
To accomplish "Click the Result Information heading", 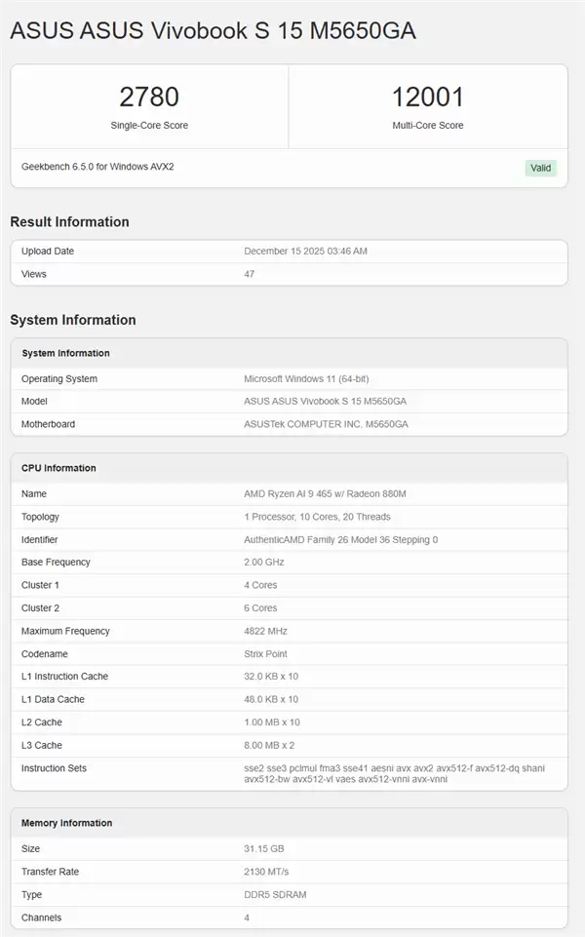I will (x=69, y=221).
